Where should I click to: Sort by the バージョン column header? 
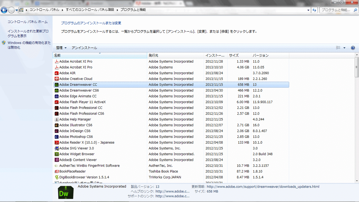click(270, 56)
